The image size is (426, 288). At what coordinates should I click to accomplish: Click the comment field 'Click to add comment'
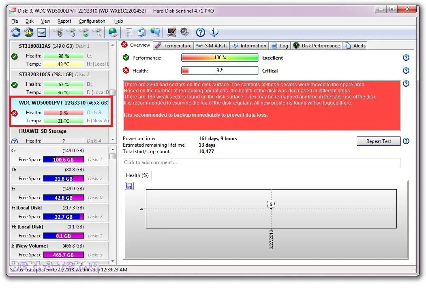point(261,162)
